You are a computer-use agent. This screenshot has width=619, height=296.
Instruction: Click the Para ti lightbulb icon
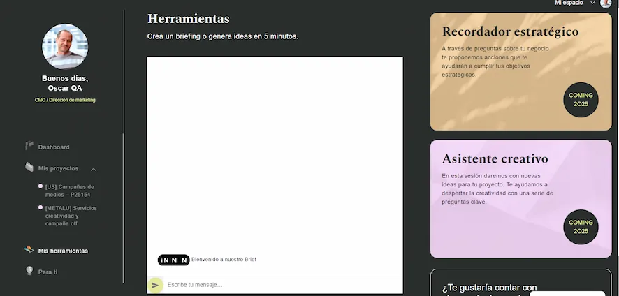(x=29, y=271)
